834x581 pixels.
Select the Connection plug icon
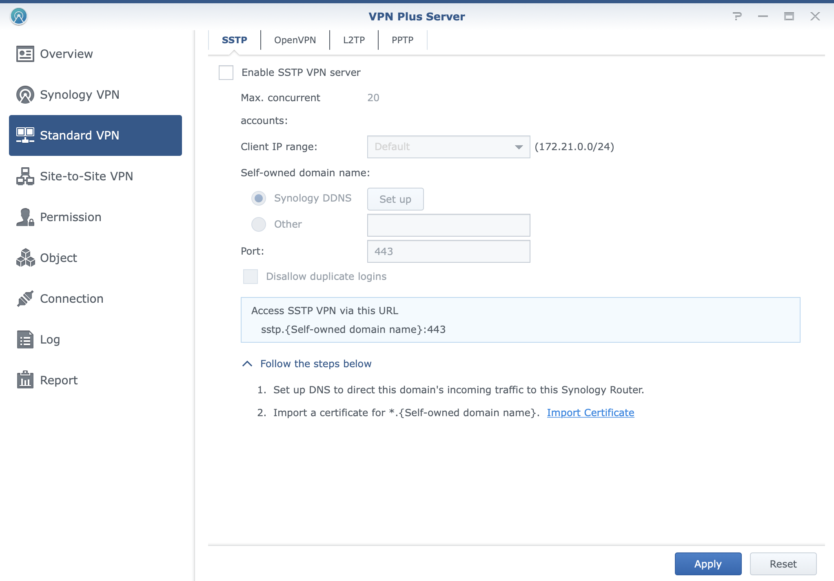25,299
